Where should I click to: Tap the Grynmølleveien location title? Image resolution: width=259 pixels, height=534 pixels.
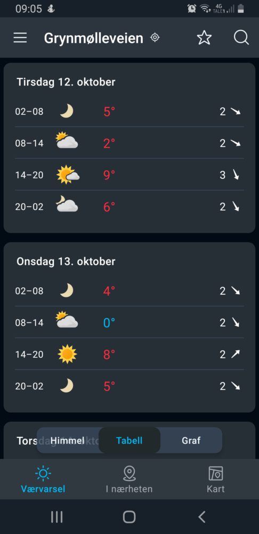(93, 38)
